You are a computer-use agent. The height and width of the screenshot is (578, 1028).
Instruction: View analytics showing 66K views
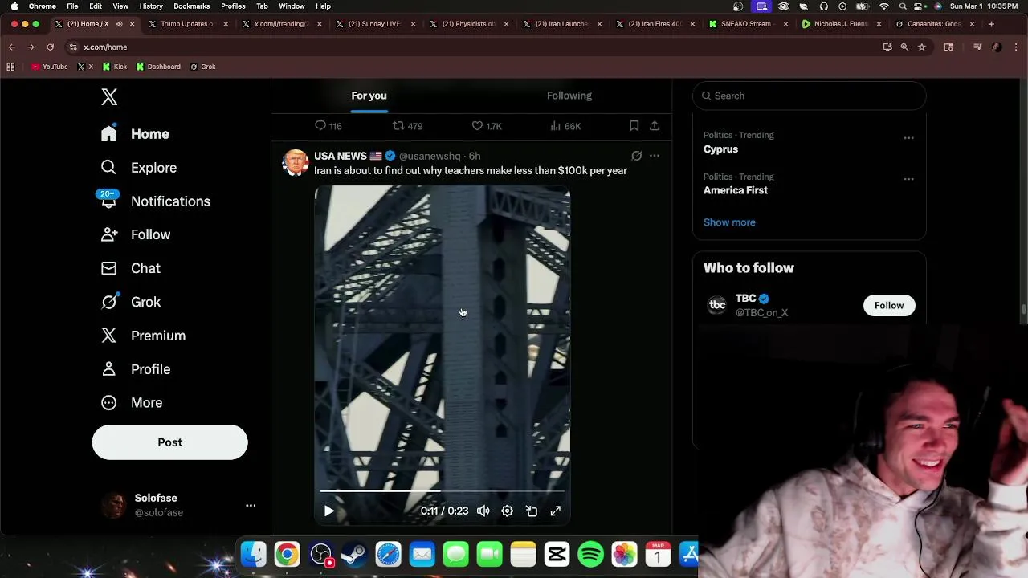pyautogui.click(x=565, y=126)
